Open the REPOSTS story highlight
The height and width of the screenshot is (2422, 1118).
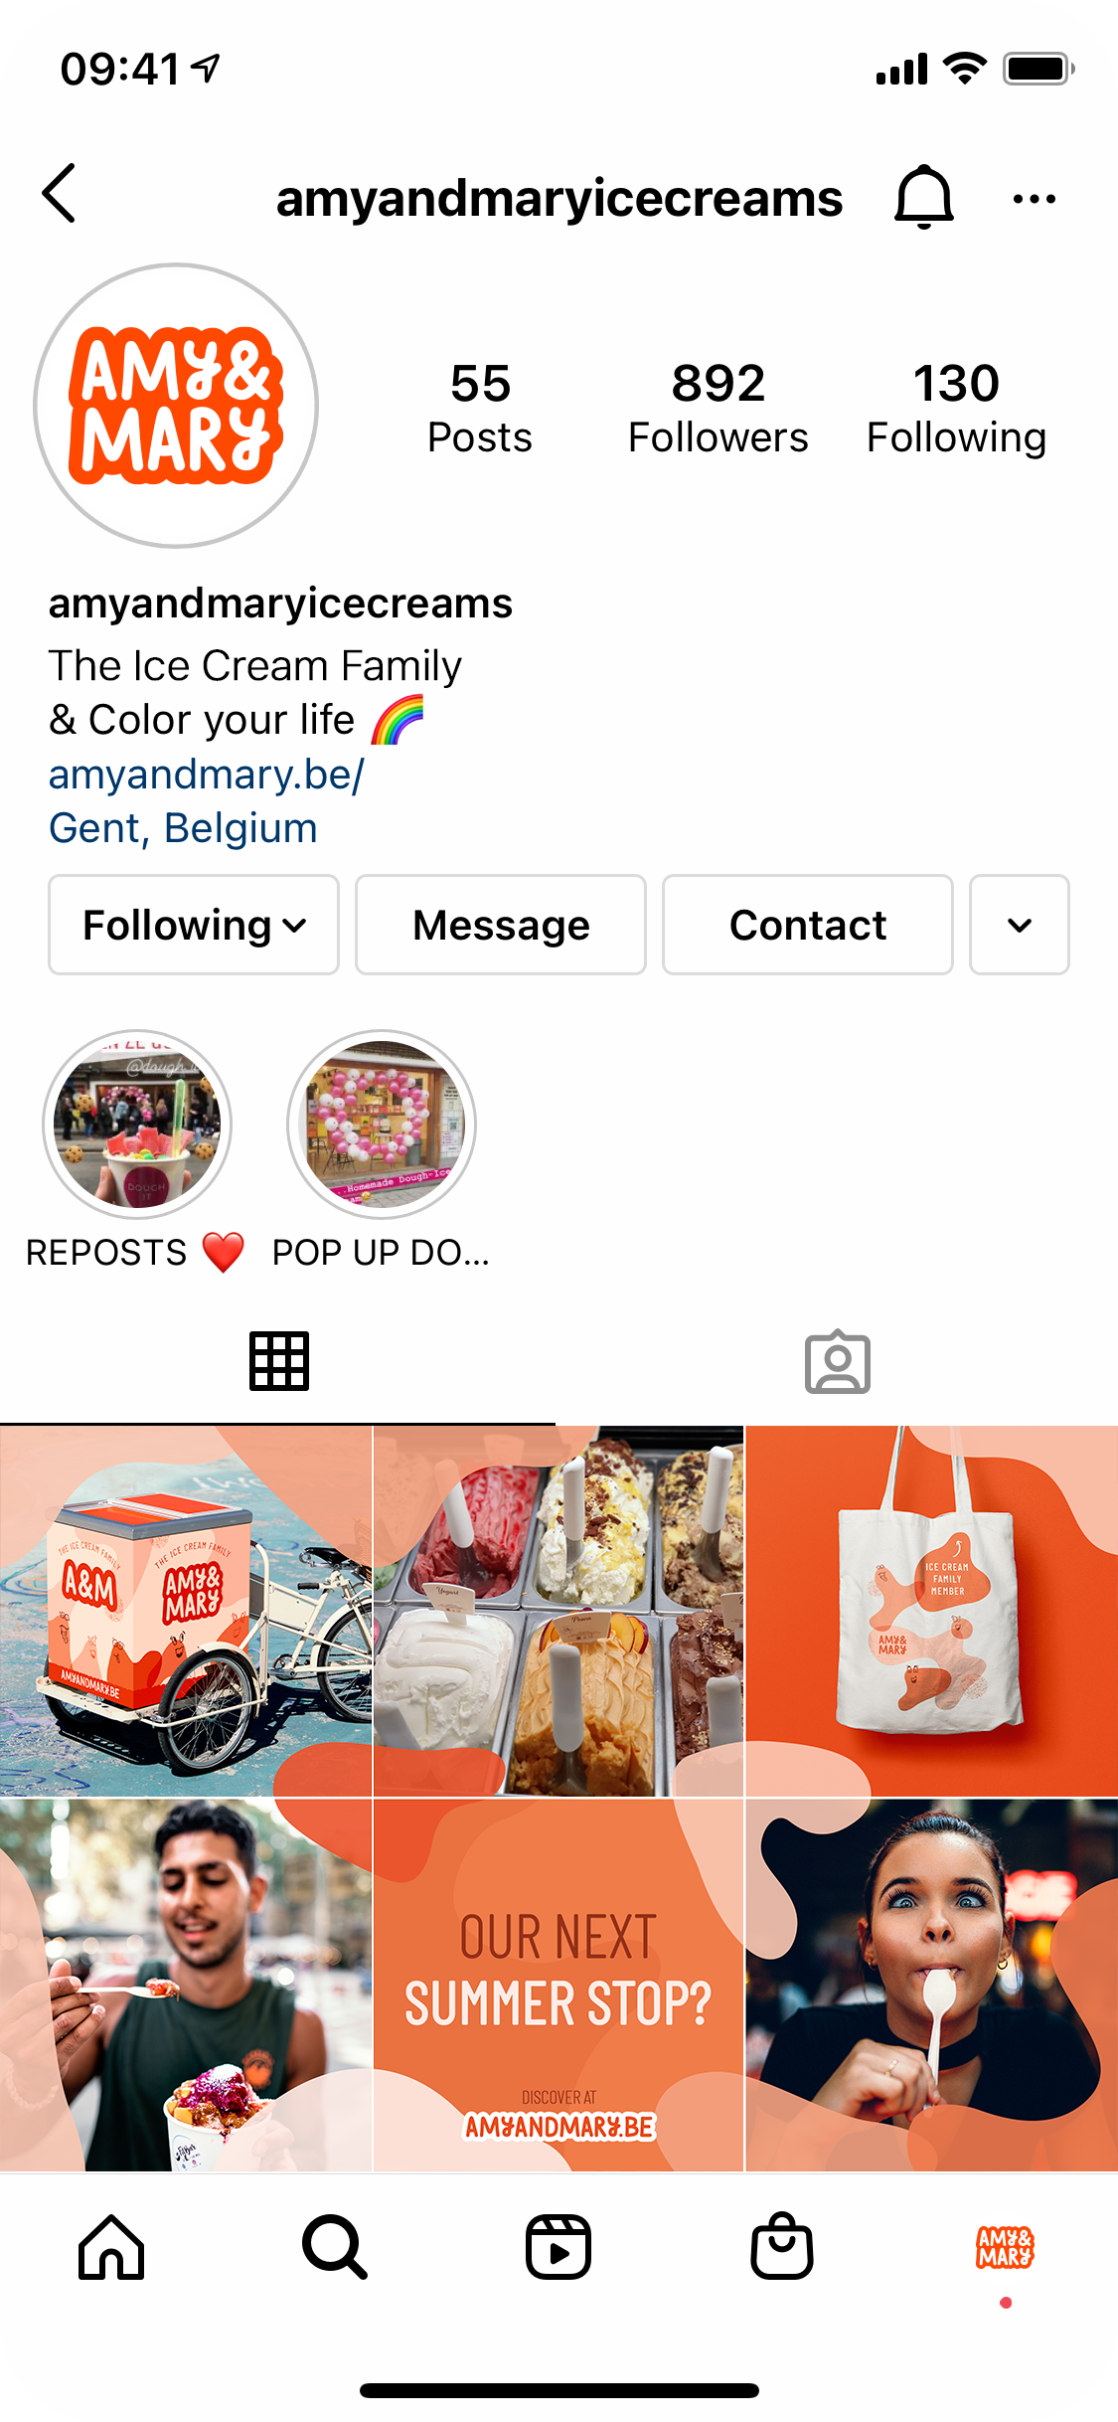(137, 1124)
